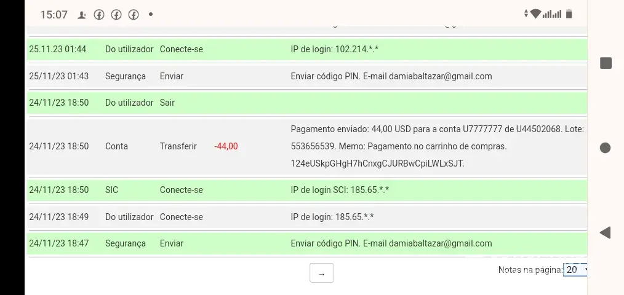Click the status bar notification dot
The image size is (624, 295).
(x=151, y=14)
